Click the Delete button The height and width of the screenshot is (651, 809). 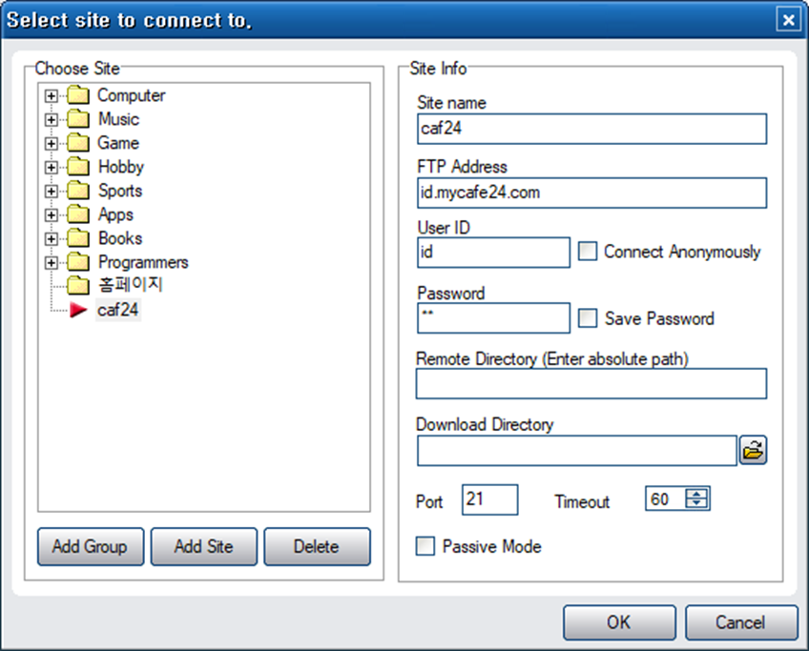[317, 546]
